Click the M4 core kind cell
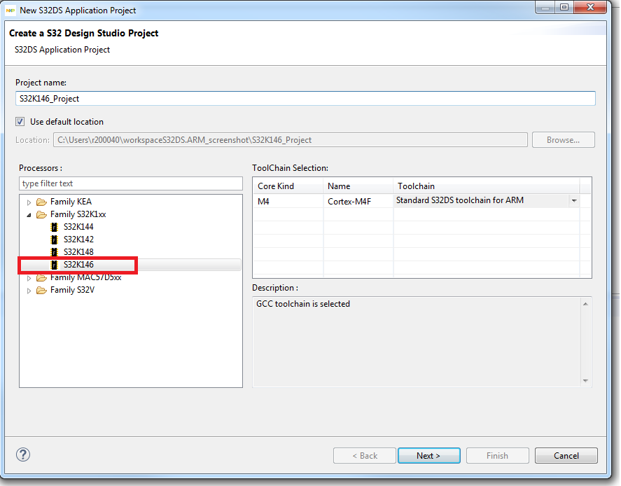Image resolution: width=621 pixels, height=486 pixels. click(288, 201)
